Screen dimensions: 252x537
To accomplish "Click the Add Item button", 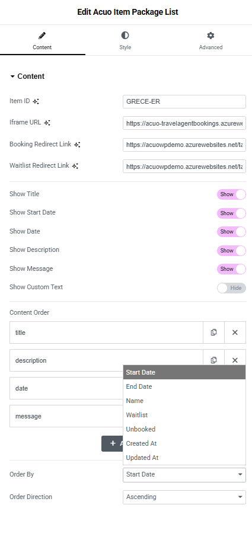I will coord(112,443).
